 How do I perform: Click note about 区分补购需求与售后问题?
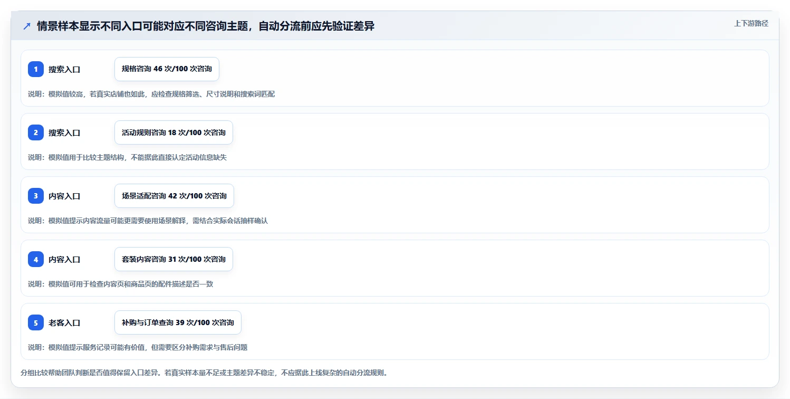(x=138, y=347)
